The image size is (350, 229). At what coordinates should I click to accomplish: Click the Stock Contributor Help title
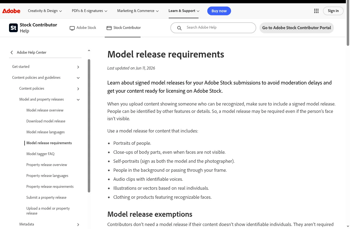38,28
